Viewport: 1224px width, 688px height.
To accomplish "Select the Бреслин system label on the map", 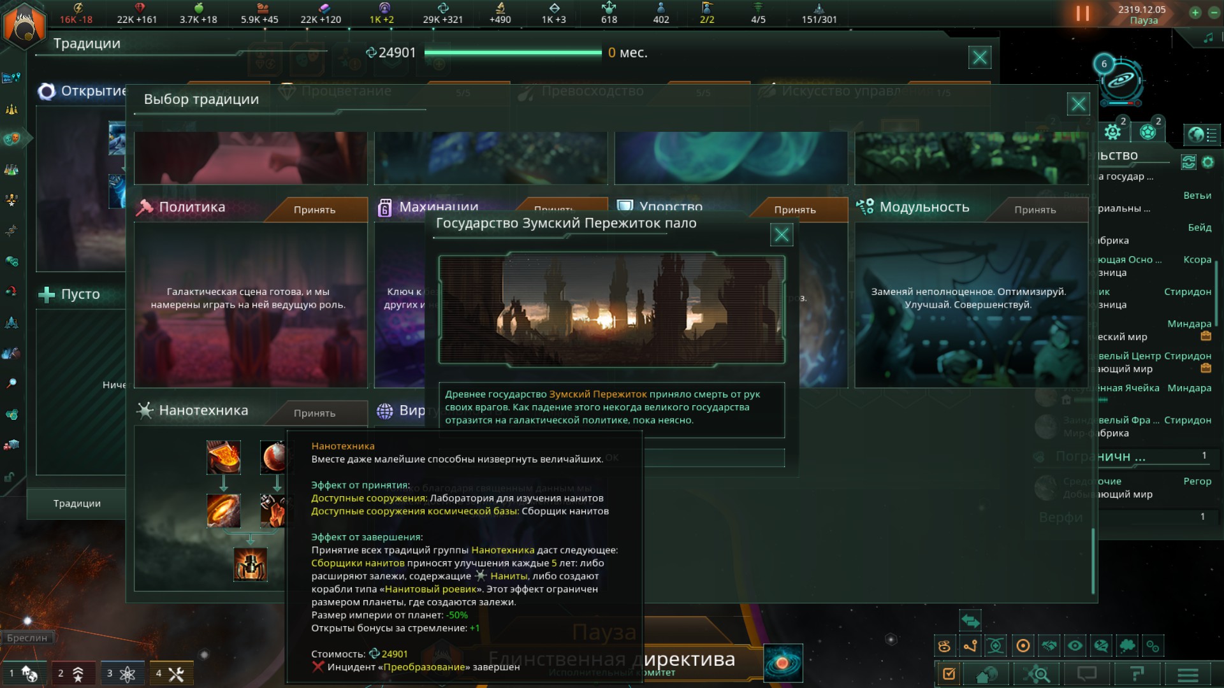I will pyautogui.click(x=27, y=638).
